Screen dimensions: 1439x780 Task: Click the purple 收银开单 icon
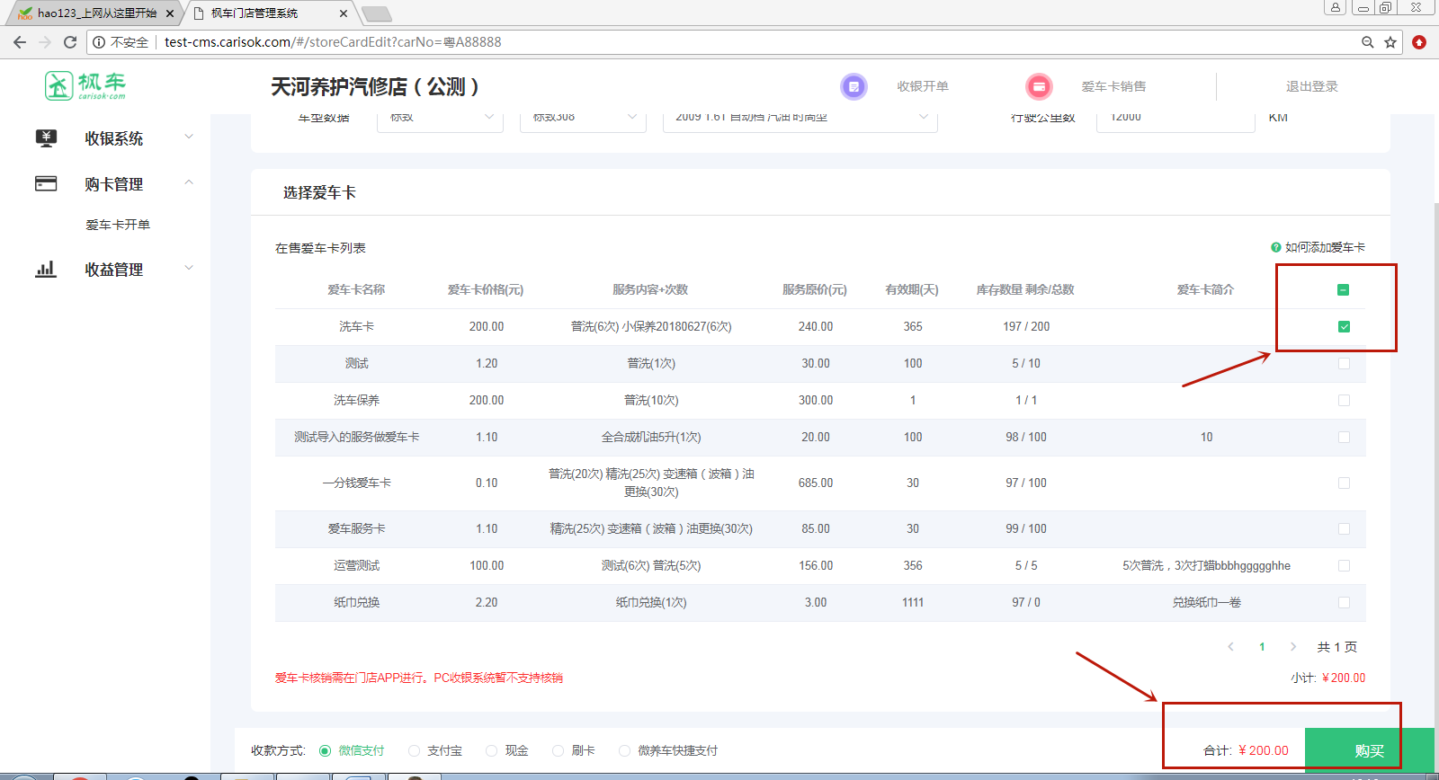point(854,86)
